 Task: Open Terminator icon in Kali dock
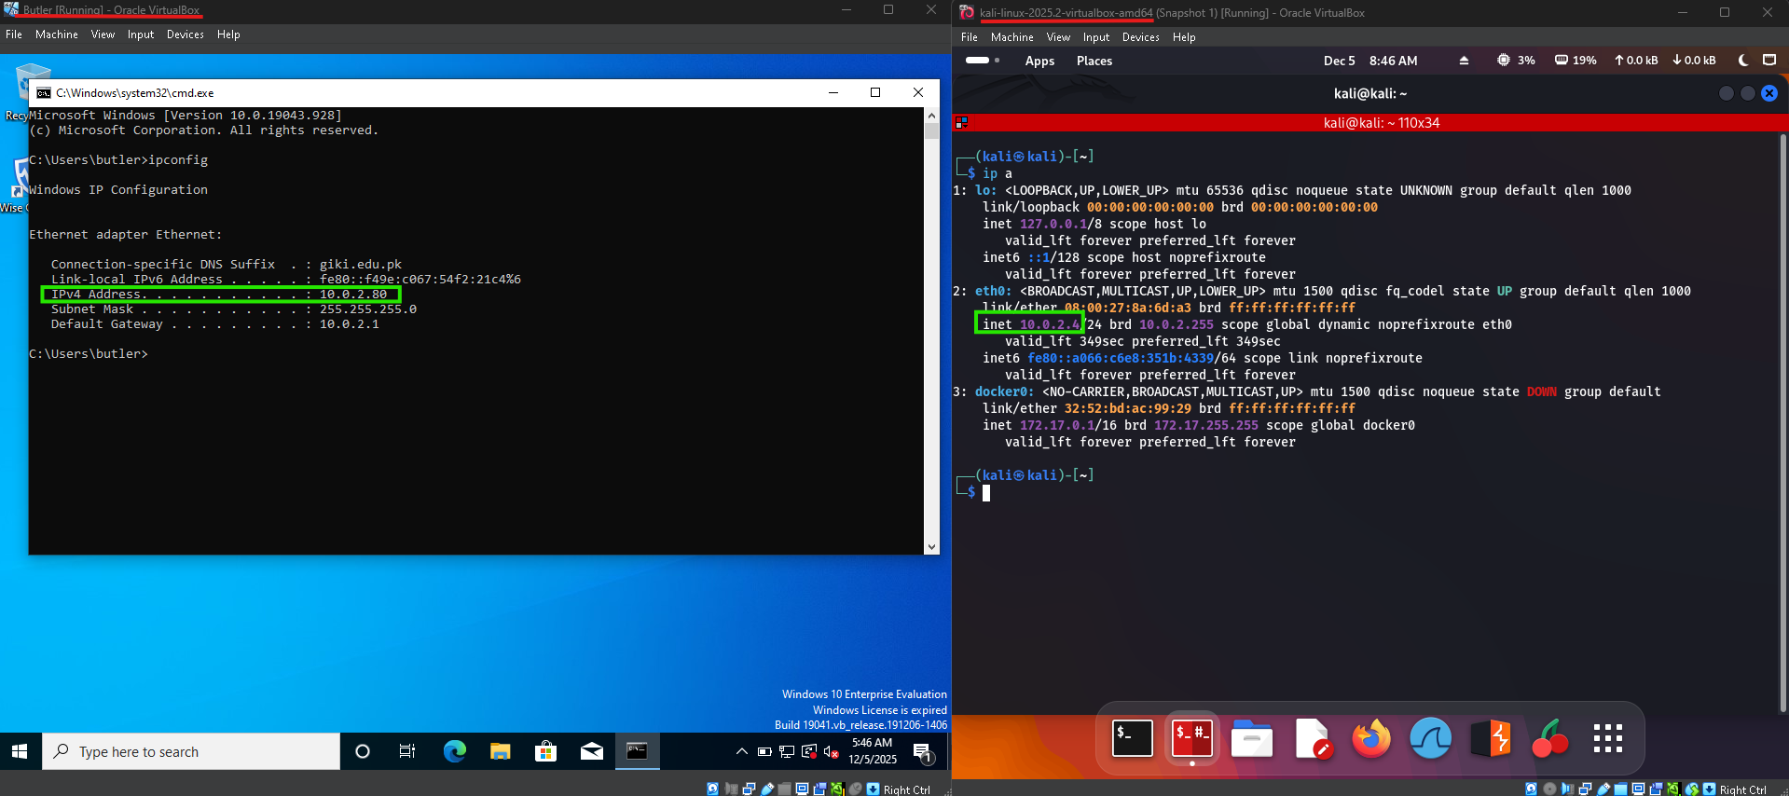[x=1192, y=738]
